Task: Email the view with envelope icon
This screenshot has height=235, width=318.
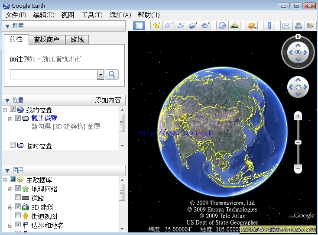Action: point(286,26)
